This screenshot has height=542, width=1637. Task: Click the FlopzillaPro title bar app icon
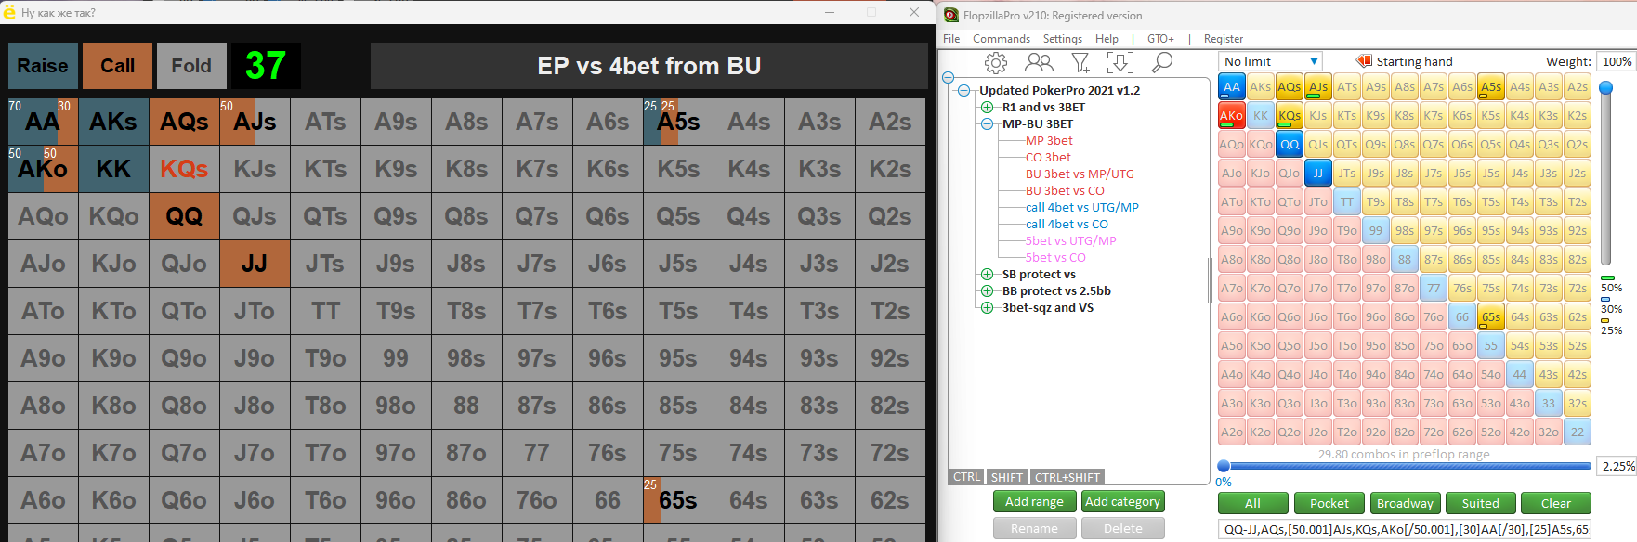click(x=951, y=15)
